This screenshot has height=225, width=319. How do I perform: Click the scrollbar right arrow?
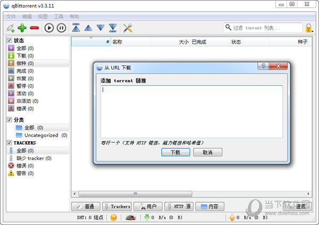[308, 194]
